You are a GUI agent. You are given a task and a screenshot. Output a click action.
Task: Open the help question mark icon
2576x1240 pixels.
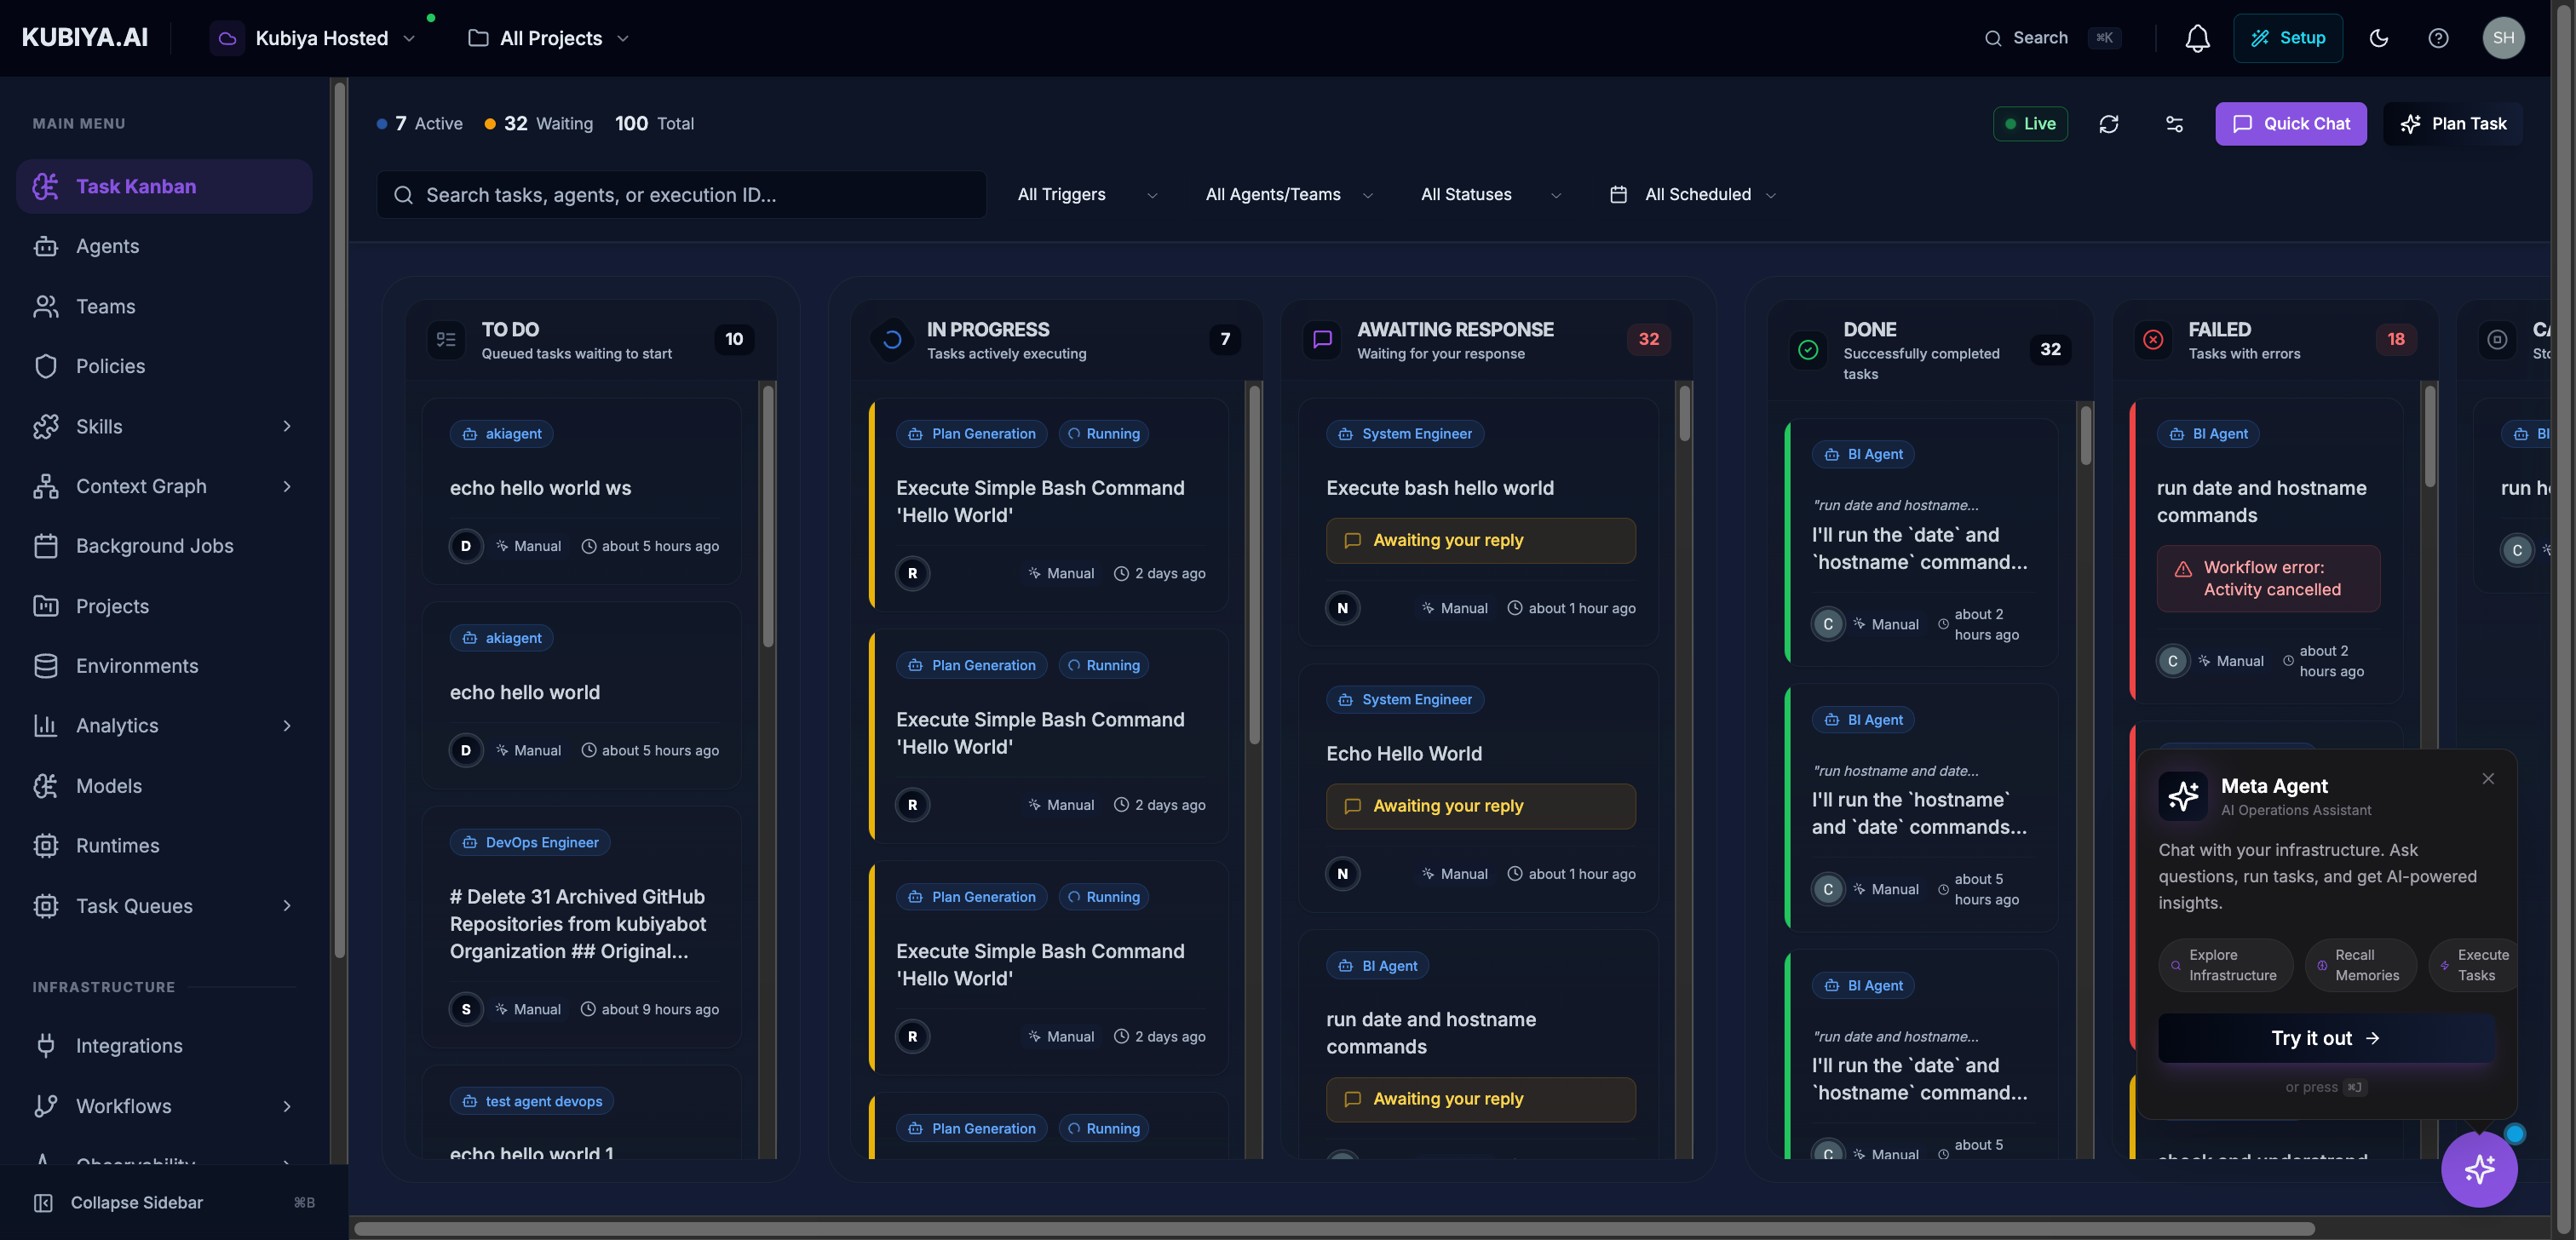[2437, 38]
